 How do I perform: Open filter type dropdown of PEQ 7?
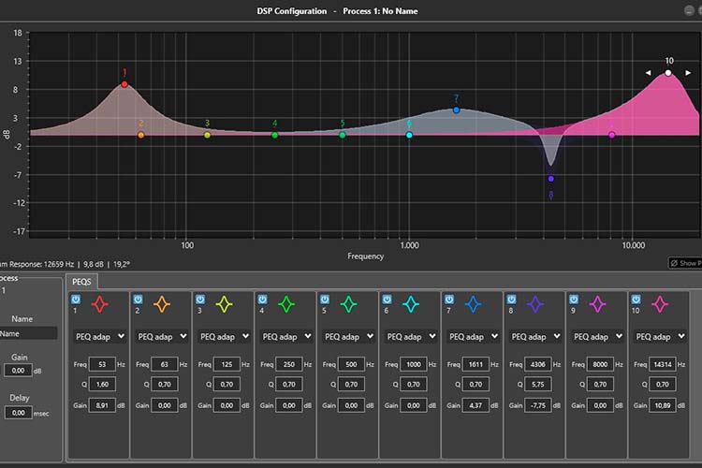pos(474,336)
